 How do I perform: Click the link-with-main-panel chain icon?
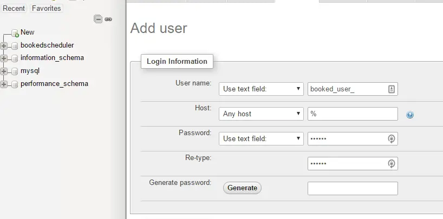click(108, 19)
